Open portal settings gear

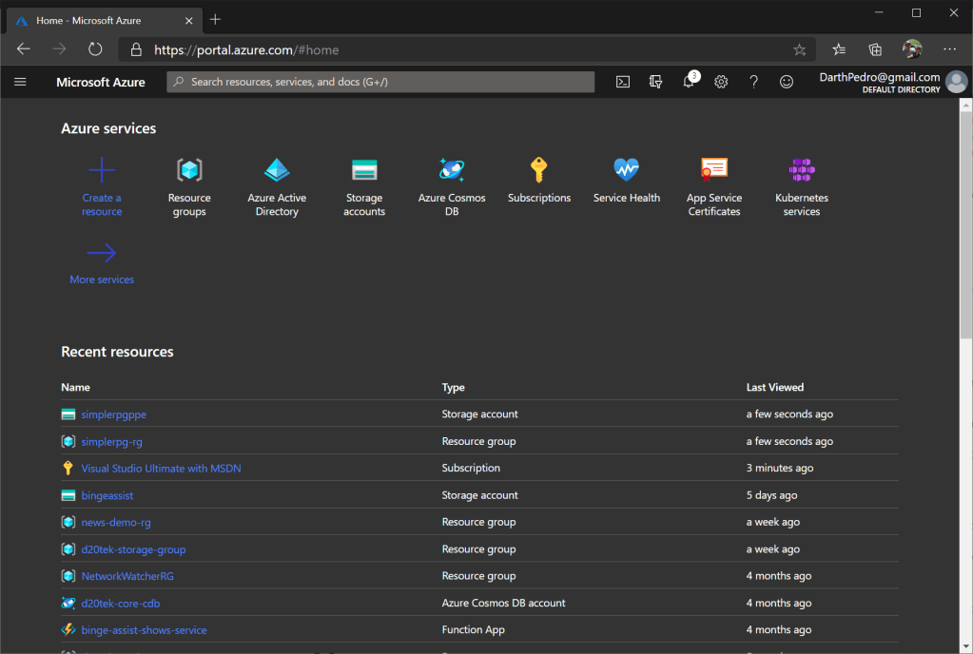pyautogui.click(x=721, y=82)
